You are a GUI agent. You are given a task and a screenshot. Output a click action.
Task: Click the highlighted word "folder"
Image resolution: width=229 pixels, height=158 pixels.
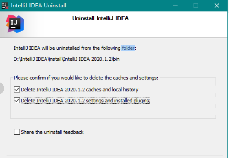tap(128, 48)
